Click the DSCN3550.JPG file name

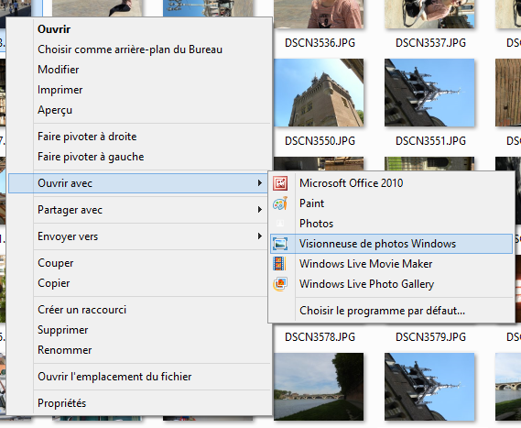(x=320, y=141)
